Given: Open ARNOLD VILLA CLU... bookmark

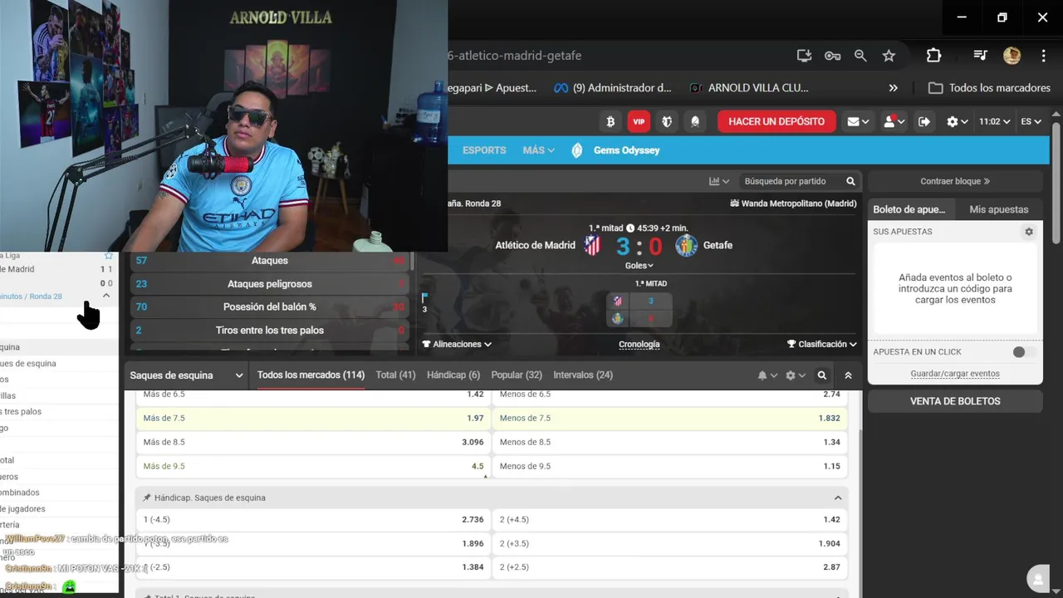Looking at the screenshot, I should pos(748,88).
